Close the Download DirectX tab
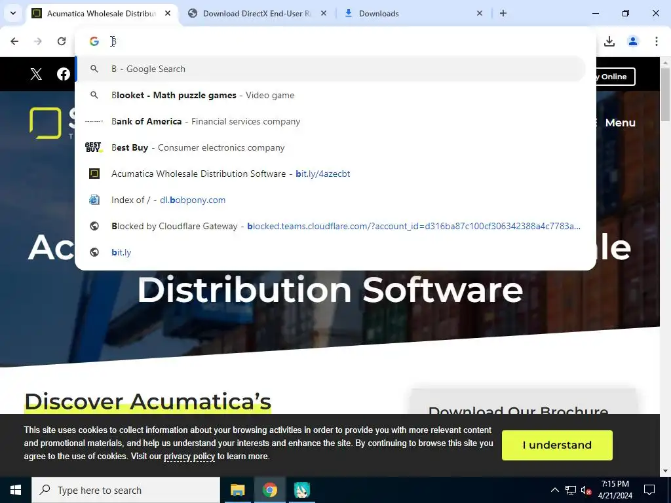Viewport: 671px width, 503px height. coord(324,13)
